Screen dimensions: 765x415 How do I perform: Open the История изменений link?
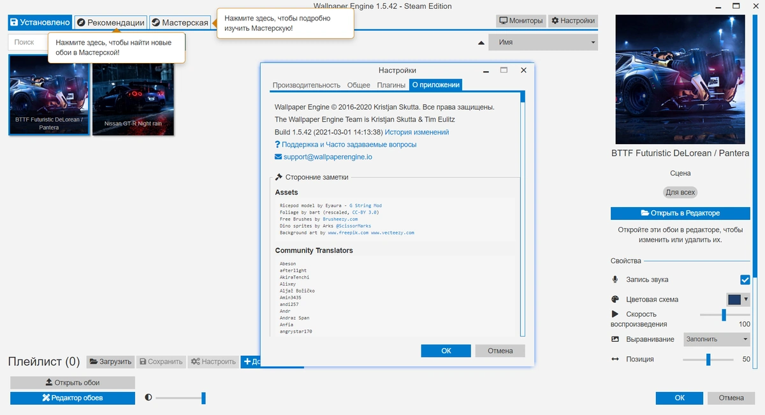[417, 132]
